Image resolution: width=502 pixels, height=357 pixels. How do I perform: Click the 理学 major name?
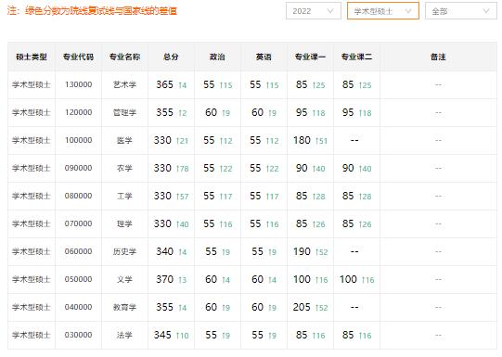[x=124, y=223]
